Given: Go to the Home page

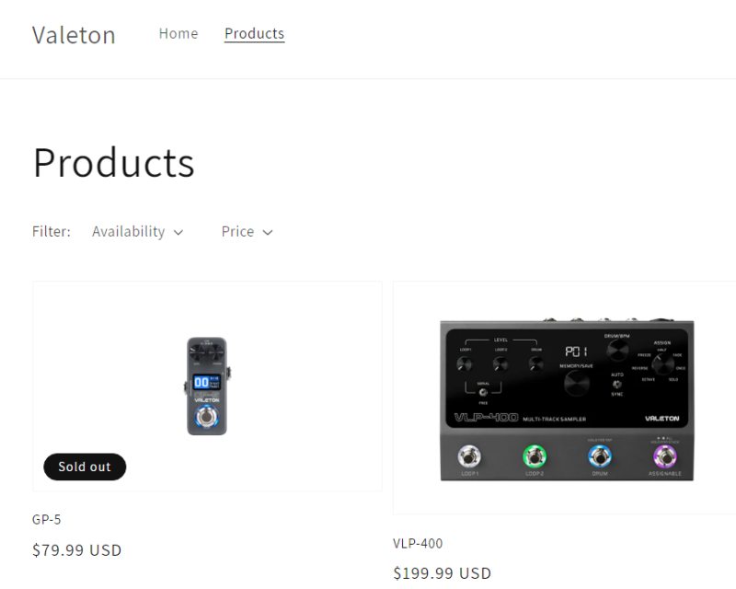Looking at the screenshot, I should [x=178, y=34].
